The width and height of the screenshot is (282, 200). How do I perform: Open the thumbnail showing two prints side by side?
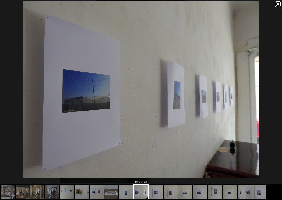[97, 192]
